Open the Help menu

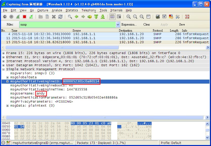click(x=129, y=10)
